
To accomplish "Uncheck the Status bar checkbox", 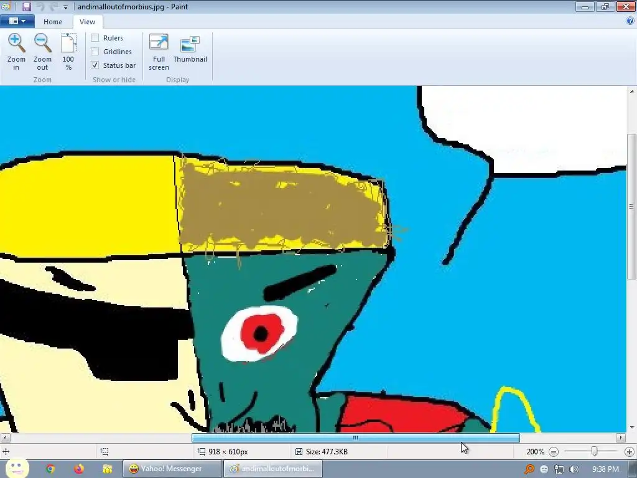I will [x=95, y=65].
